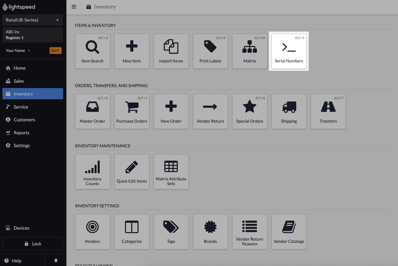398x266 pixels.
Task: Expand the Retail (R-Series) product dropdown
Action: 33,20
